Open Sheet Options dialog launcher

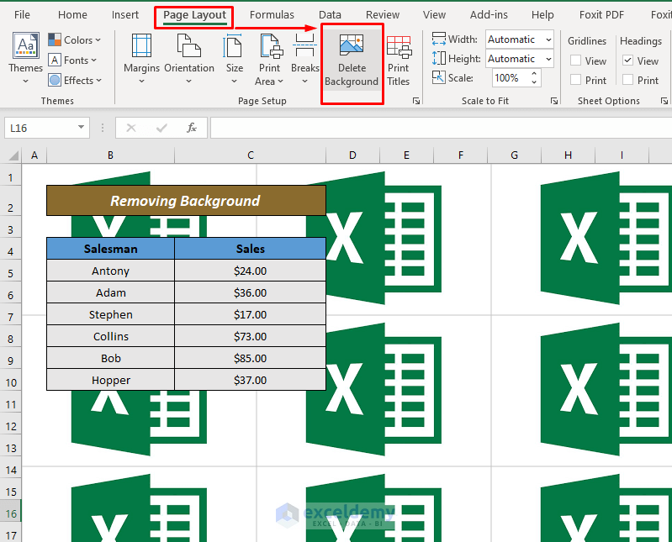tap(664, 101)
